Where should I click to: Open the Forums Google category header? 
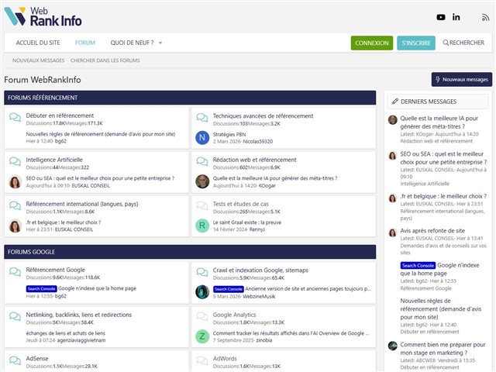click(x=31, y=252)
